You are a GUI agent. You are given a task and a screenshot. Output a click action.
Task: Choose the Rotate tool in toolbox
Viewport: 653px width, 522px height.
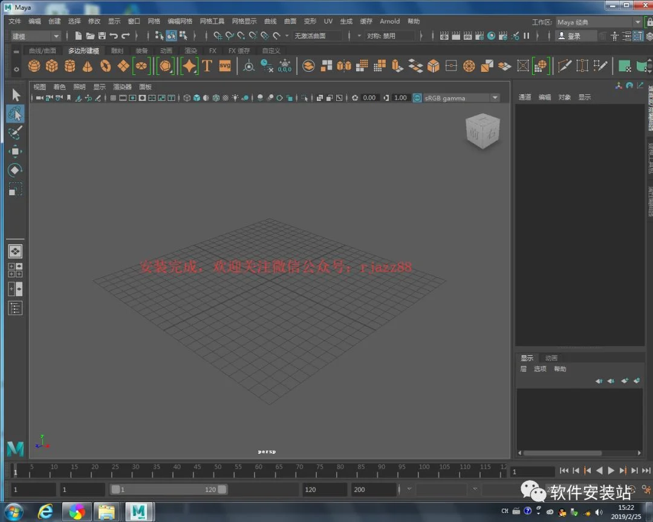15,170
